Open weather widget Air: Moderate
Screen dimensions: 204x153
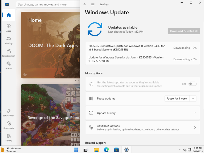click(11, 150)
